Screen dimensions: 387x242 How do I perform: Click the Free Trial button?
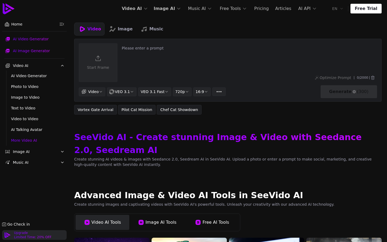point(366,9)
